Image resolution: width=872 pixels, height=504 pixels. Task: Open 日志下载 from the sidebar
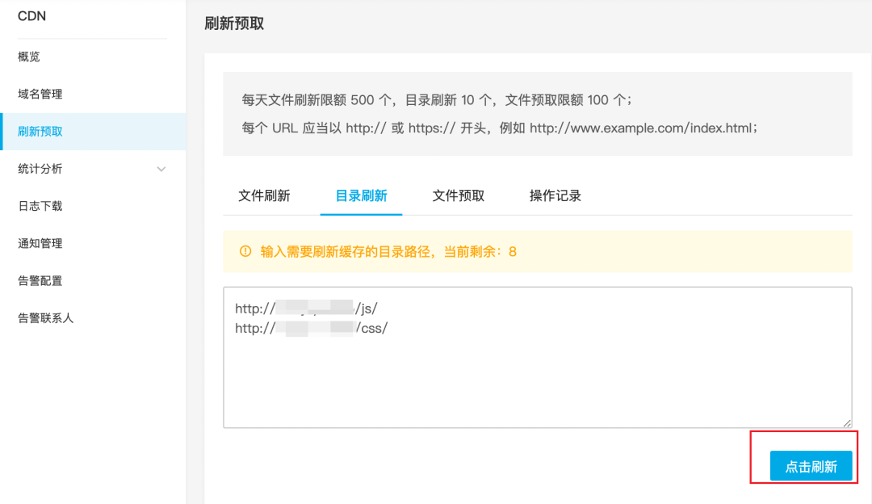[40, 206]
